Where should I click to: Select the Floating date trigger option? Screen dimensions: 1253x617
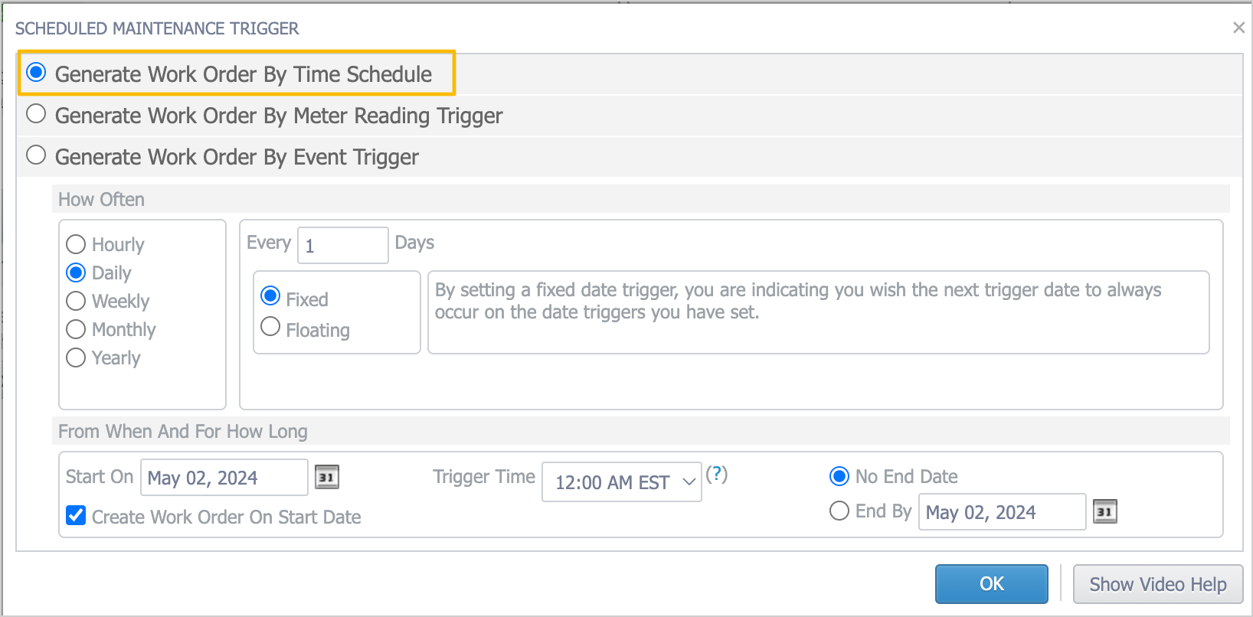tap(270, 326)
